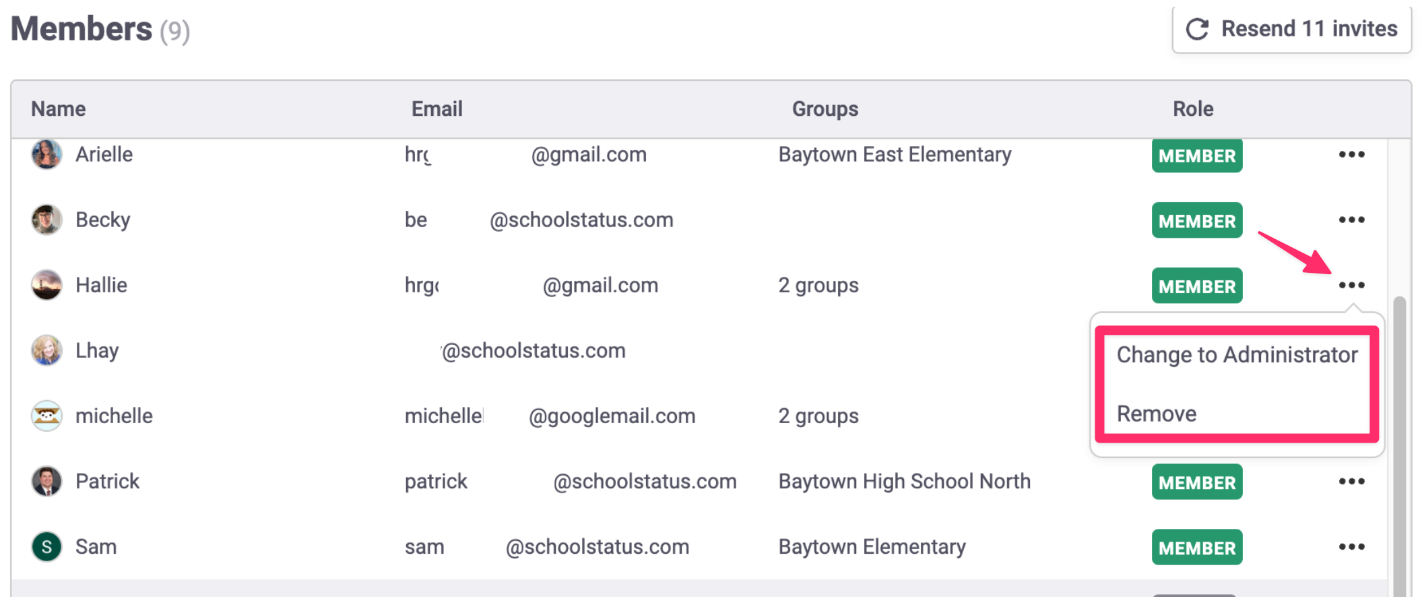1420x609 pixels.
Task: Toggle Hallie's three-dot actions menu
Action: 1351,285
